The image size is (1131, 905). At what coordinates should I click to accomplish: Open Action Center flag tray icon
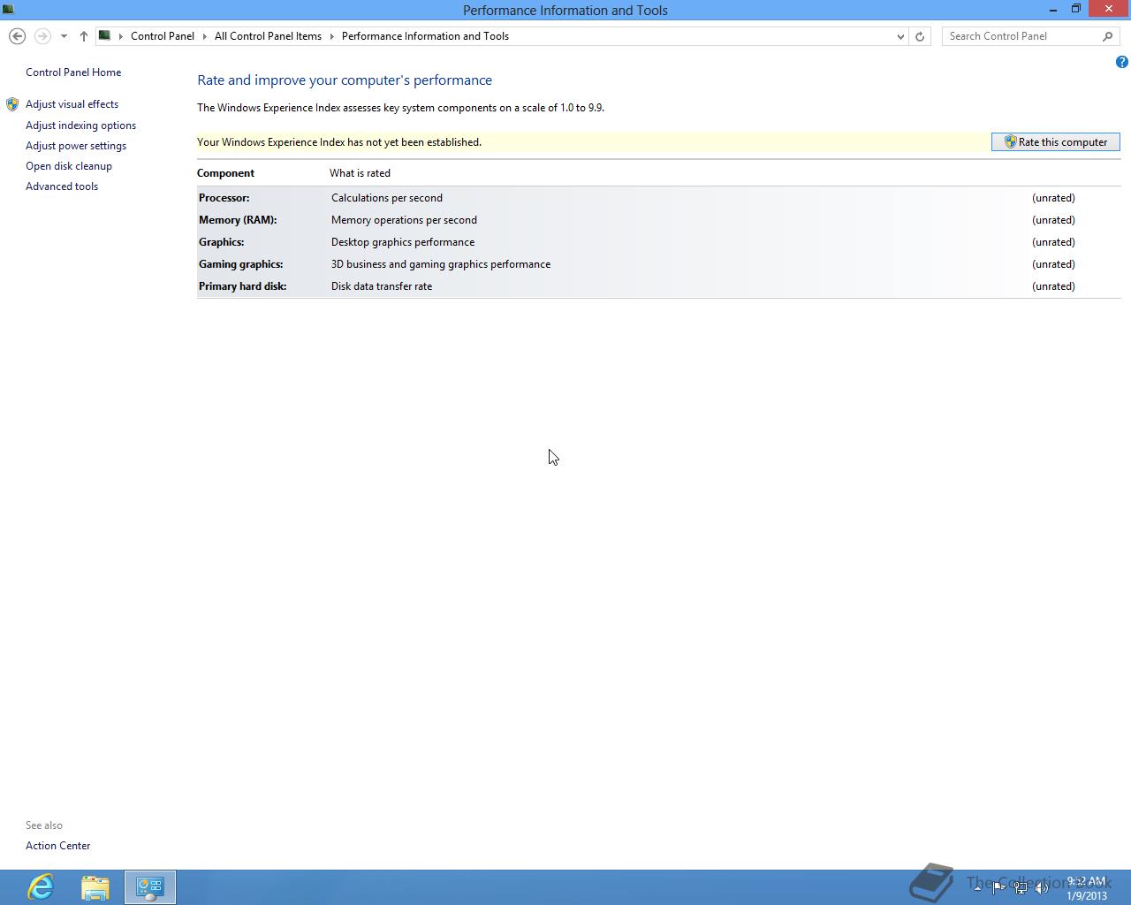click(998, 888)
